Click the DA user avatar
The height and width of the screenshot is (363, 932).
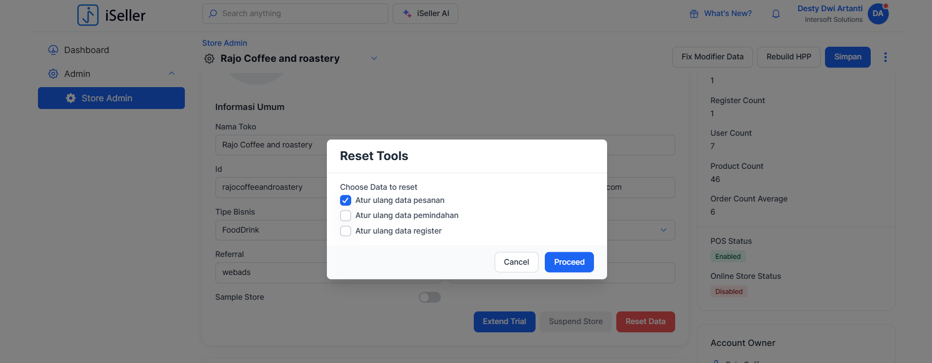point(878,14)
